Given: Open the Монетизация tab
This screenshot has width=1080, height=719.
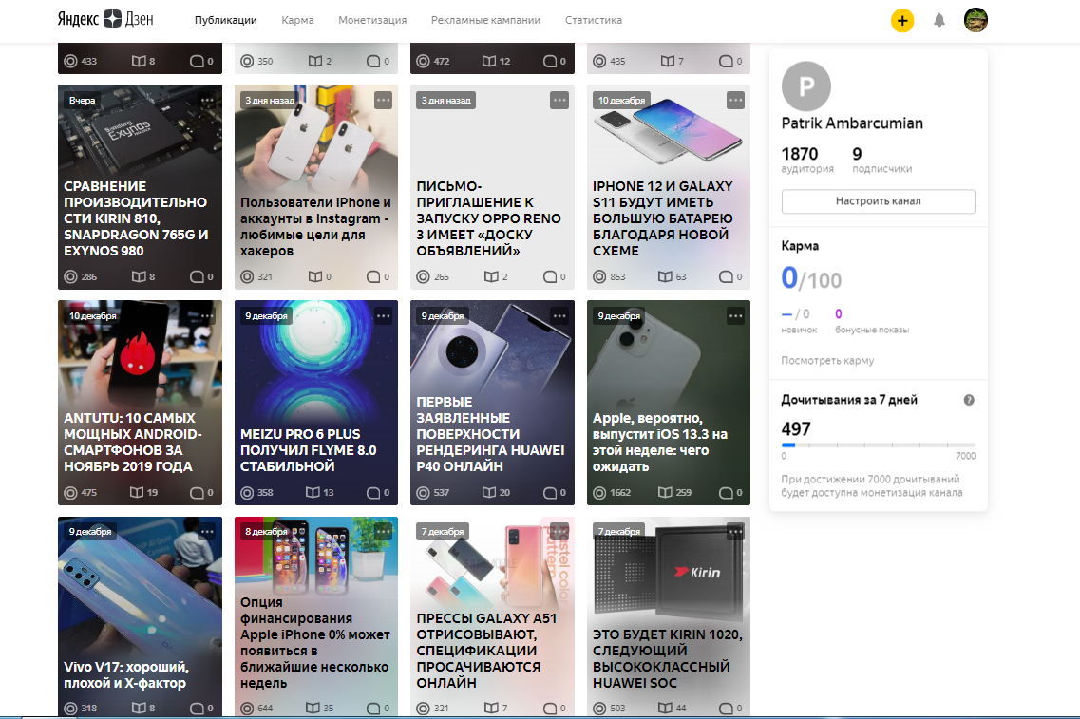Looking at the screenshot, I should tap(372, 20).
